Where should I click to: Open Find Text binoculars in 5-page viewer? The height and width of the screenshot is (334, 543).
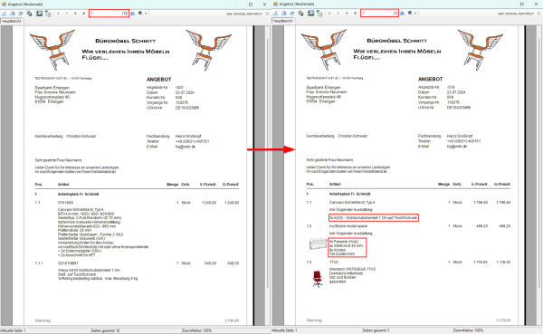point(403,14)
